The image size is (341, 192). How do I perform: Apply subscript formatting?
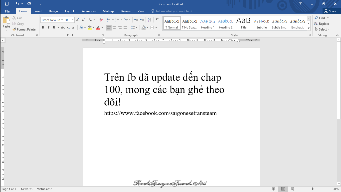point(68,27)
